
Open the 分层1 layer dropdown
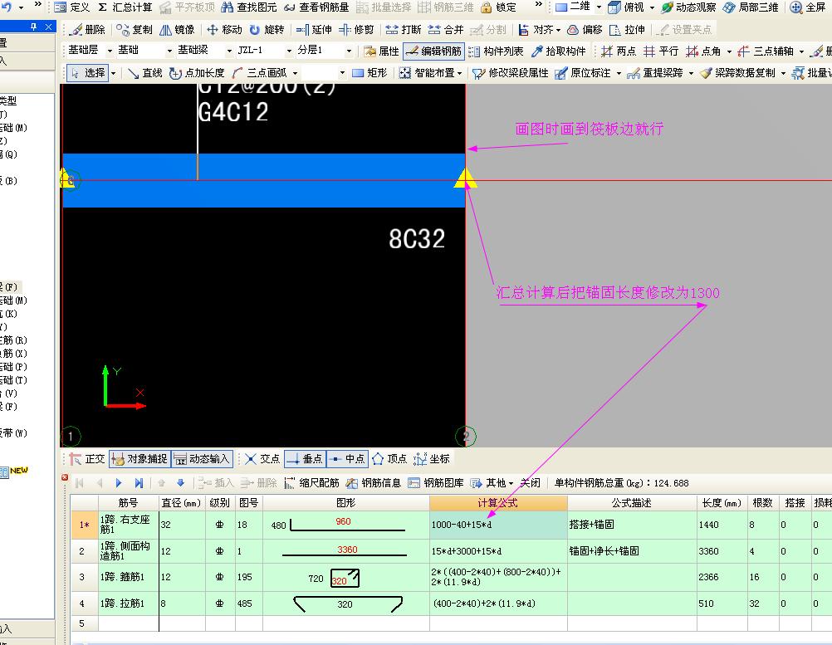(349, 51)
